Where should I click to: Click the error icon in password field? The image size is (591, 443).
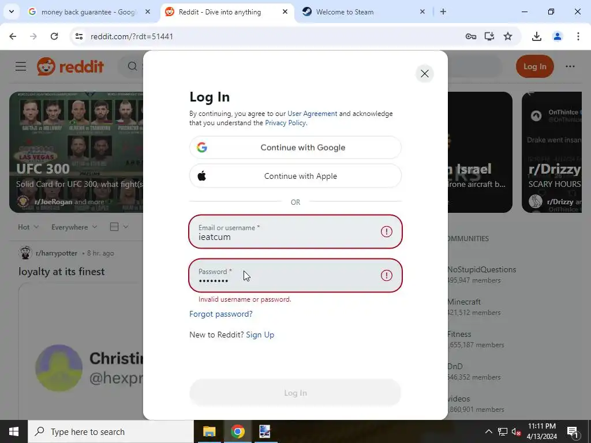pyautogui.click(x=386, y=275)
